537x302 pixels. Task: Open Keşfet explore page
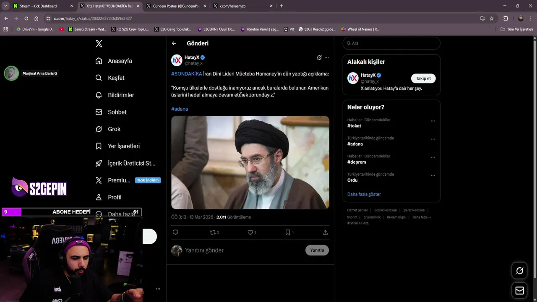110,78
